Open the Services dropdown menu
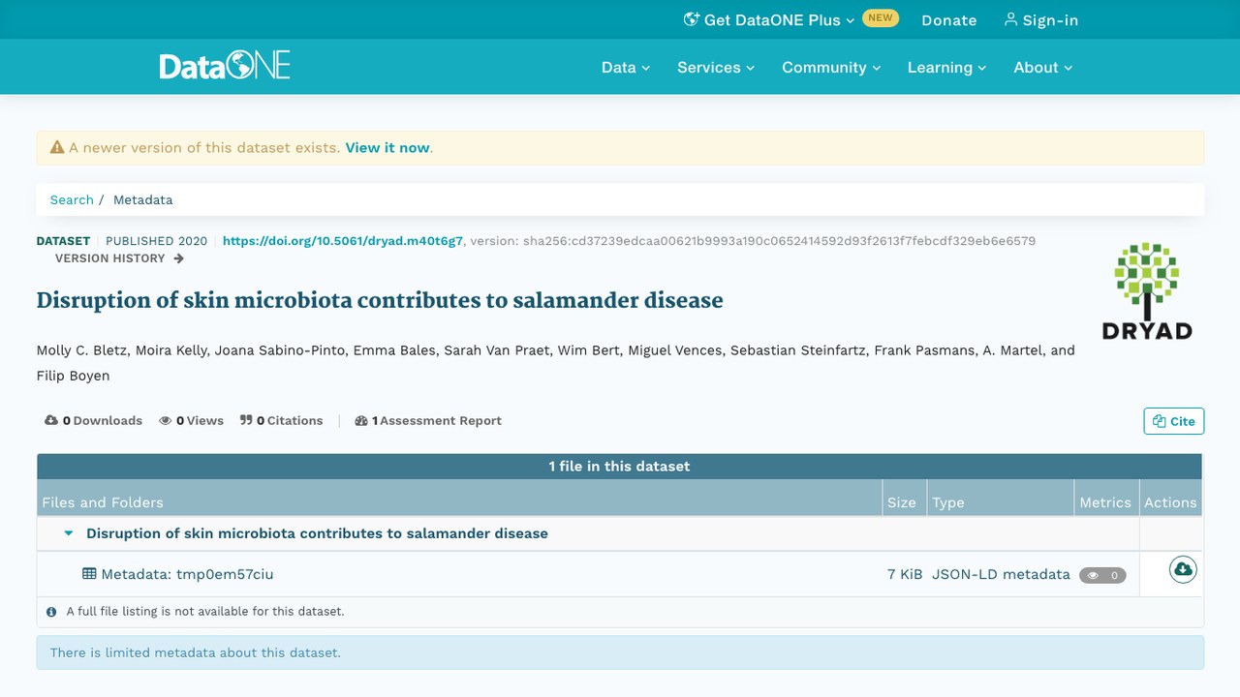The width and height of the screenshot is (1240, 697). pyautogui.click(x=716, y=67)
